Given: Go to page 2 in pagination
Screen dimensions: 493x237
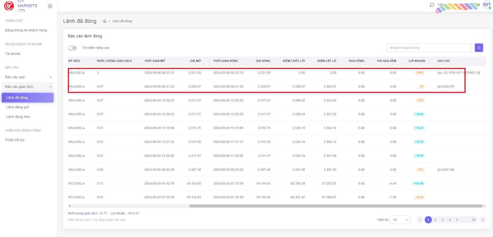Looking at the screenshot, I should tap(435, 220).
